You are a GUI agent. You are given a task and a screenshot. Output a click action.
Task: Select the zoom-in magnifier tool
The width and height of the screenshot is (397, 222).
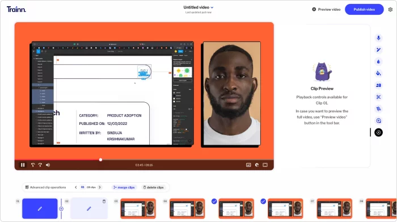point(378,120)
